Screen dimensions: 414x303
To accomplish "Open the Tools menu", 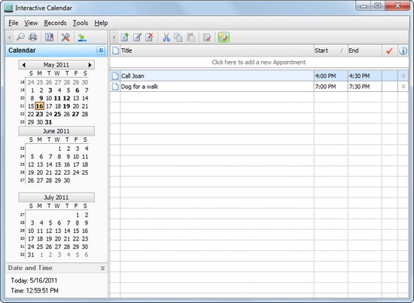I will [x=81, y=23].
